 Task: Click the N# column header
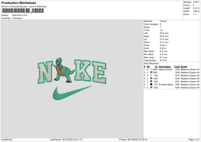tap(148, 67)
